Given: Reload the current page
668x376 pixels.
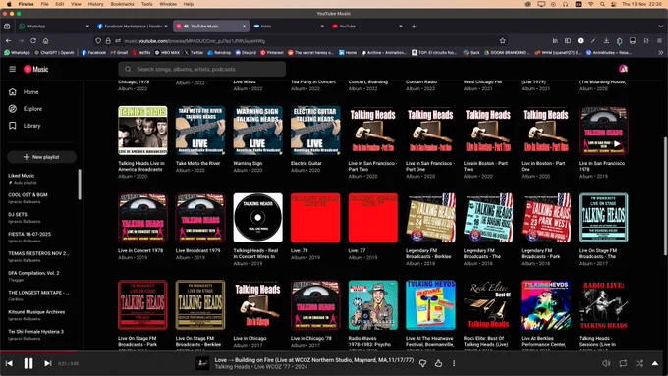Looking at the screenshot, I should 33,41.
